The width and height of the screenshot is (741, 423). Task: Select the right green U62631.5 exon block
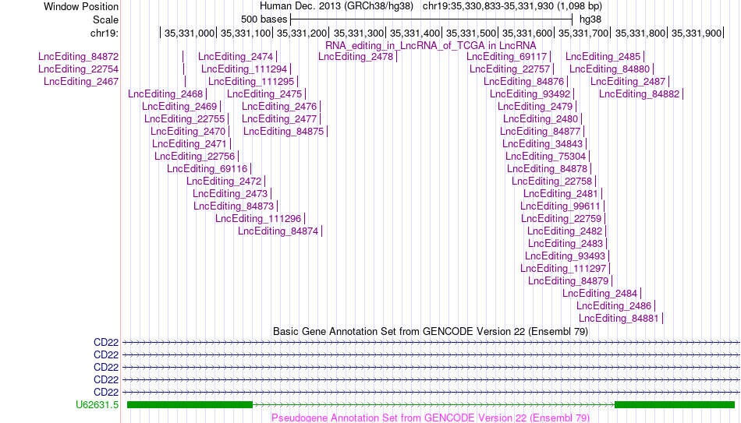pos(675,404)
